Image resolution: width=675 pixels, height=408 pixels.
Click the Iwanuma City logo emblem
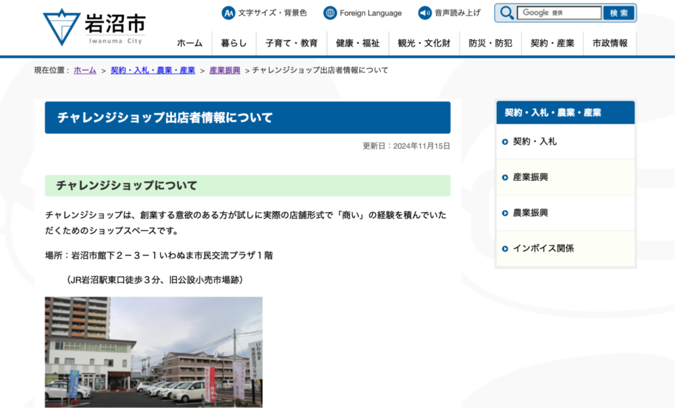tap(61, 27)
